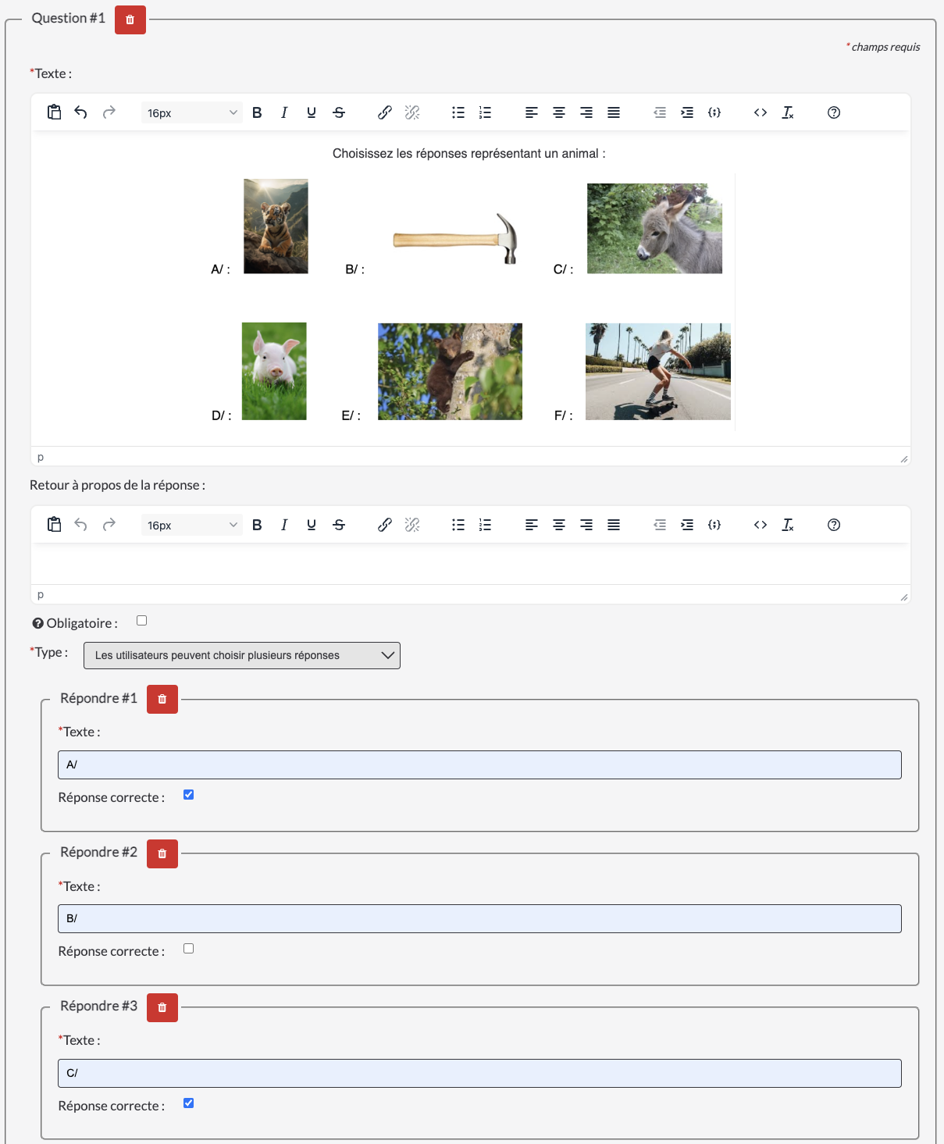Click the Répondre #1 Texte field
This screenshot has height=1144, width=944.
pos(479,764)
